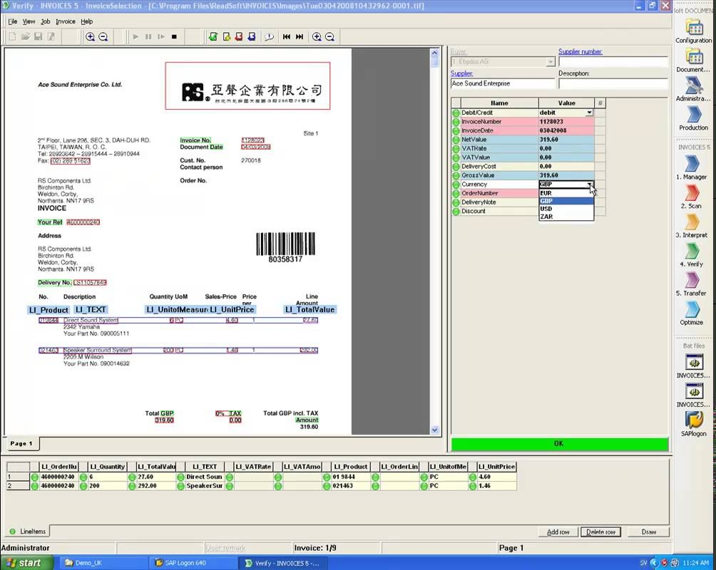Select EUR from the currency list
Image resolution: width=716 pixels, height=570 pixels.
click(x=566, y=193)
